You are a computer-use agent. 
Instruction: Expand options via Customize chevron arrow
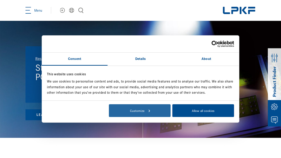pyautogui.click(x=149, y=111)
